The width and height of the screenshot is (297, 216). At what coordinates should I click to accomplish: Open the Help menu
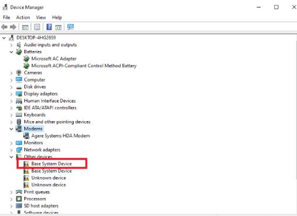[57, 17]
